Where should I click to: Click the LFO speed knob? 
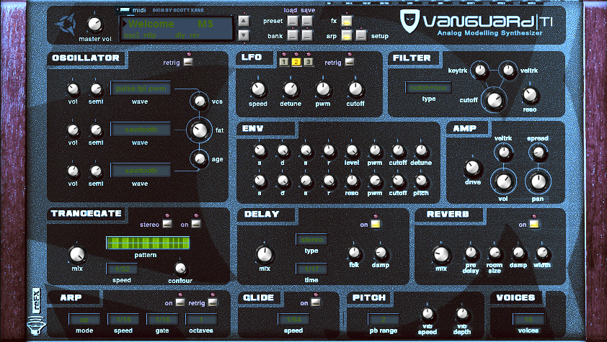[x=258, y=89]
